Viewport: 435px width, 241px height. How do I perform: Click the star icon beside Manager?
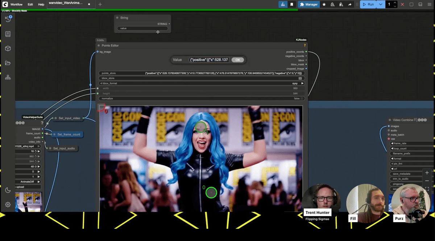coord(324,4)
